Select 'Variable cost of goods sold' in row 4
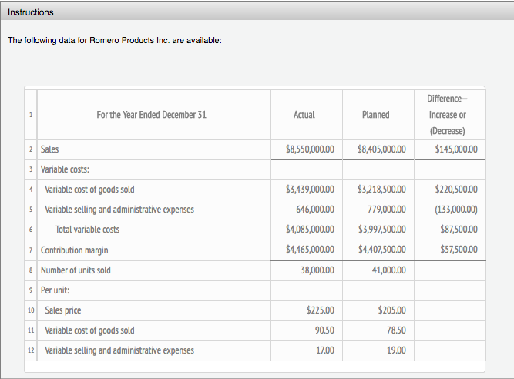Screen dimensions: 514x379 (89, 189)
